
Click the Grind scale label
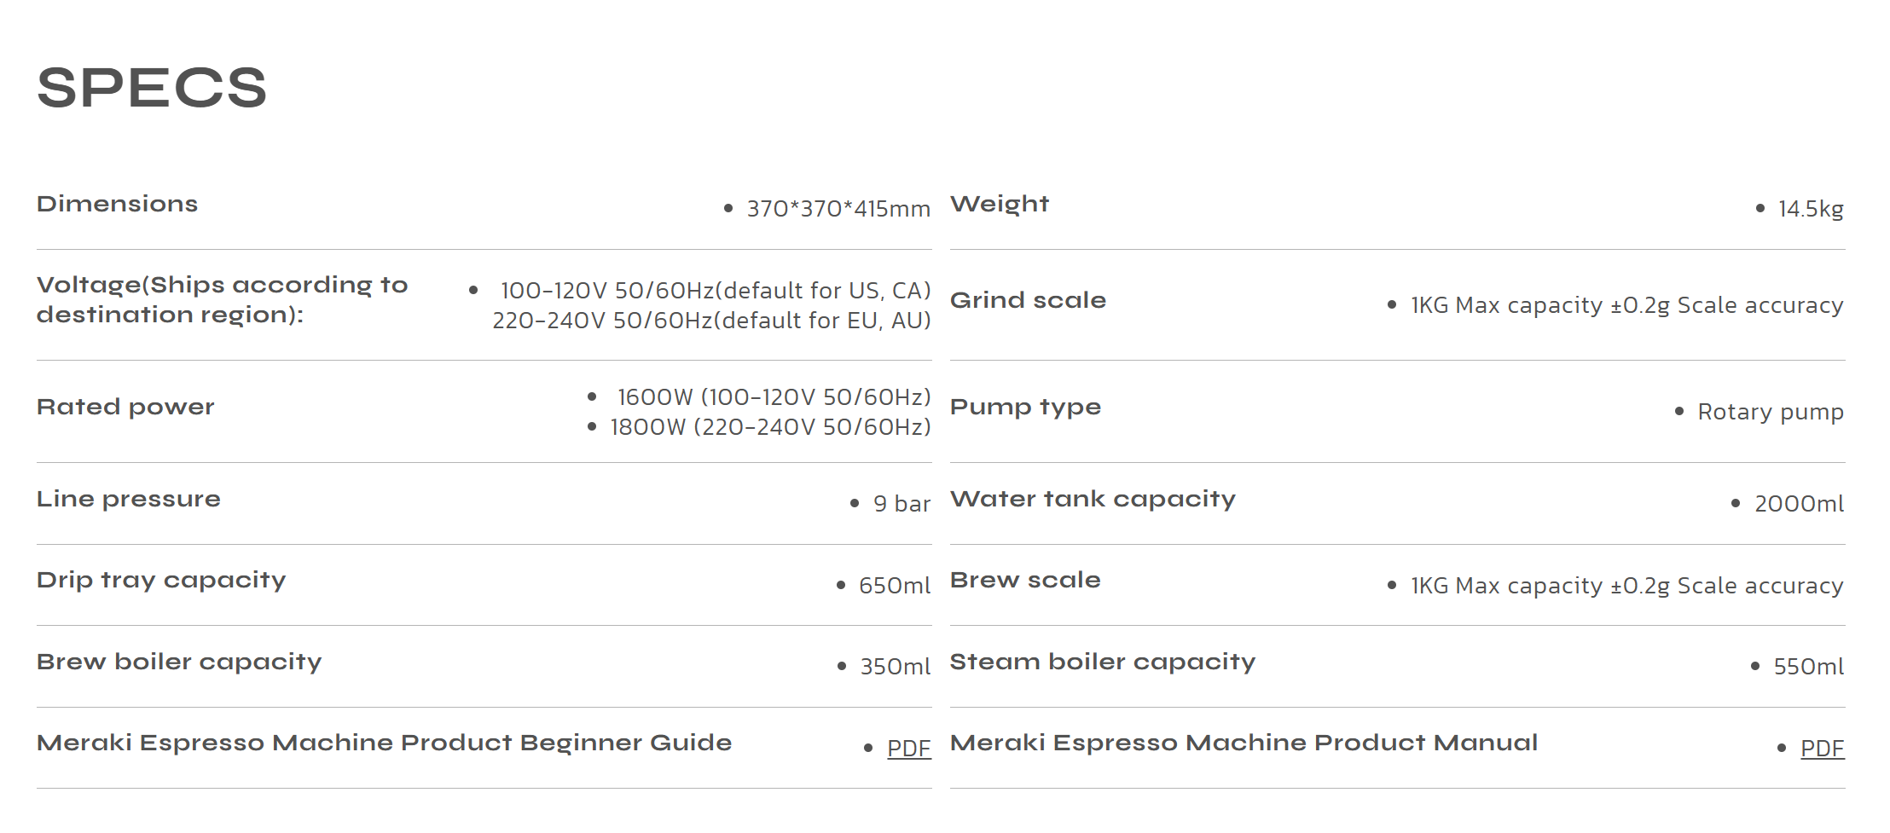[1028, 300]
